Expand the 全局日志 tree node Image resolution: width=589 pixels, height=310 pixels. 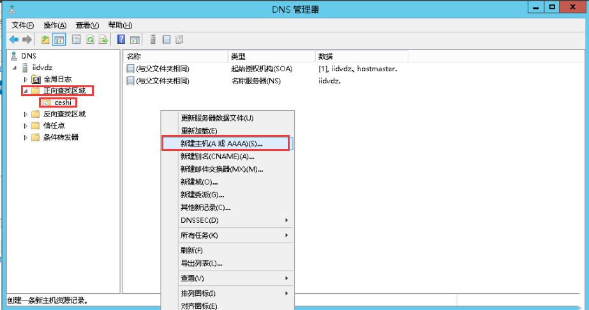click(26, 80)
